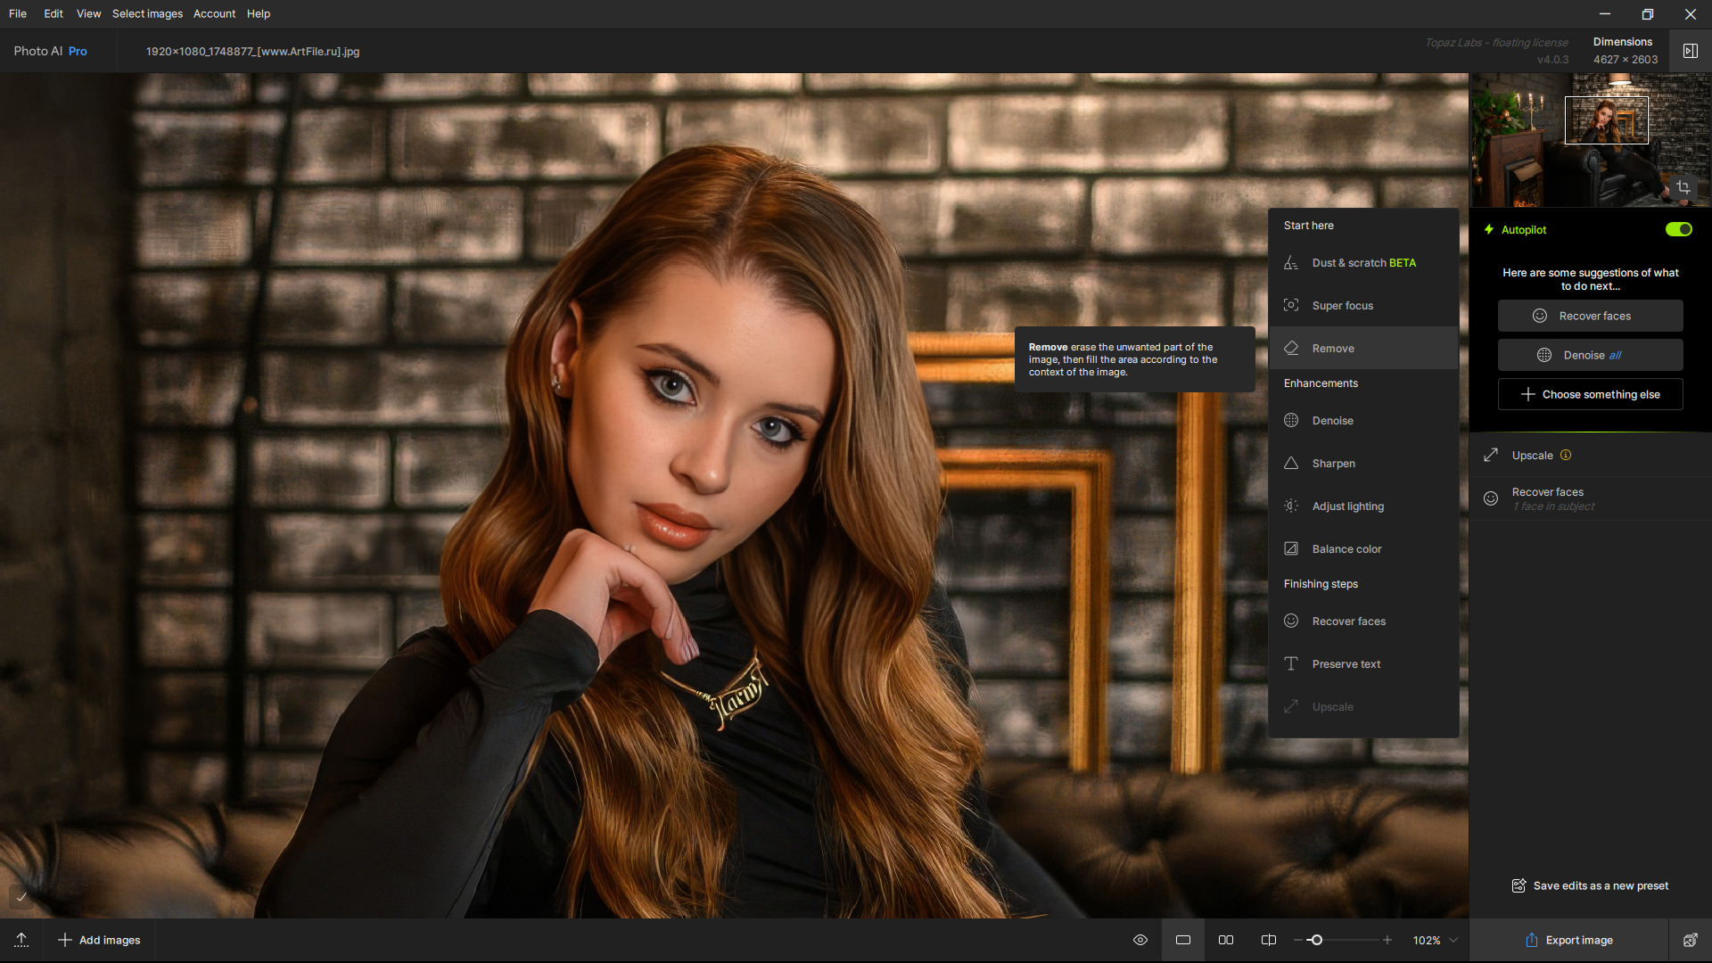Click the Export image button
Image resolution: width=1712 pixels, height=963 pixels.
coord(1568,940)
